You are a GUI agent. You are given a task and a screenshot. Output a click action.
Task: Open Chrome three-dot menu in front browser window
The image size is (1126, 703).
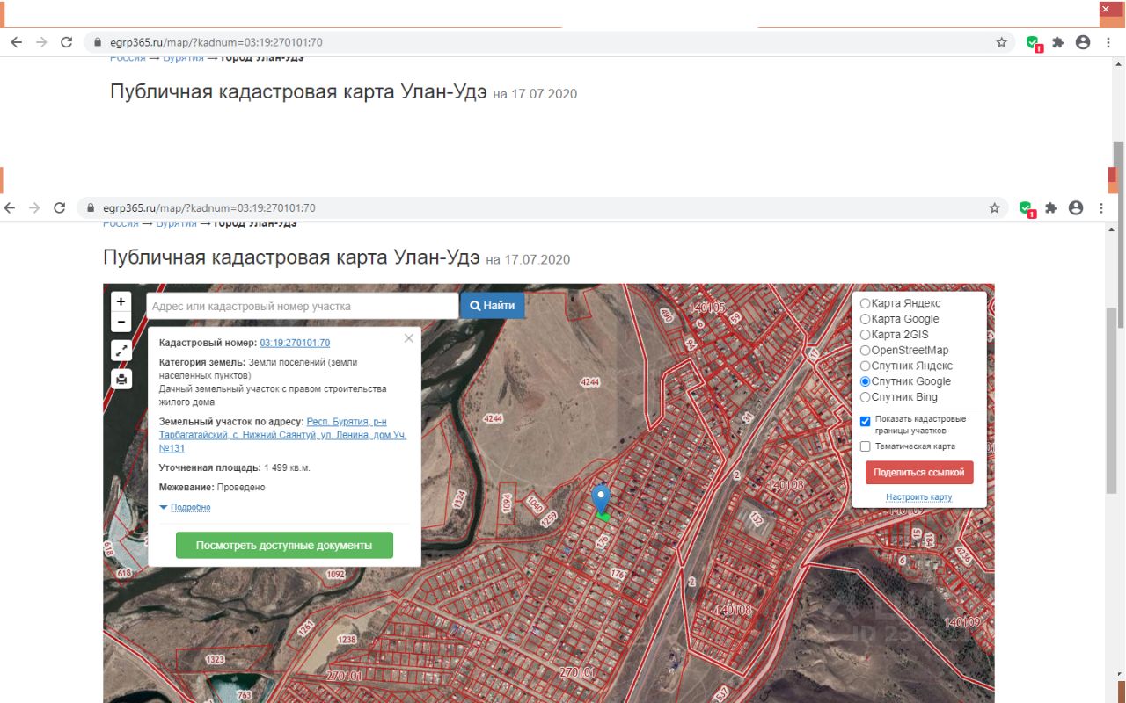pos(1101,208)
